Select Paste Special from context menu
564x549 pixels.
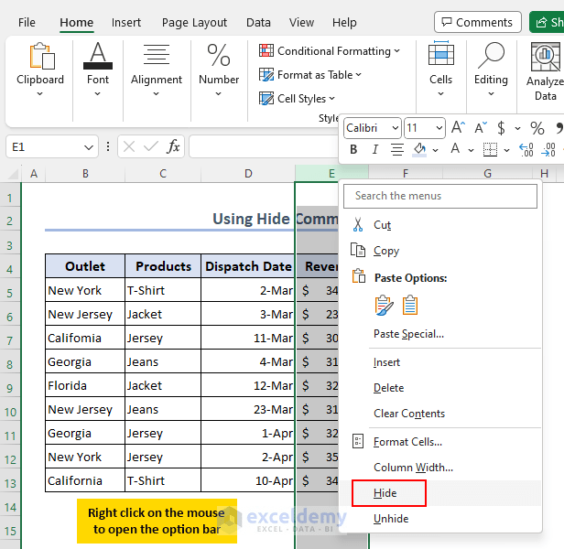[x=440, y=334]
